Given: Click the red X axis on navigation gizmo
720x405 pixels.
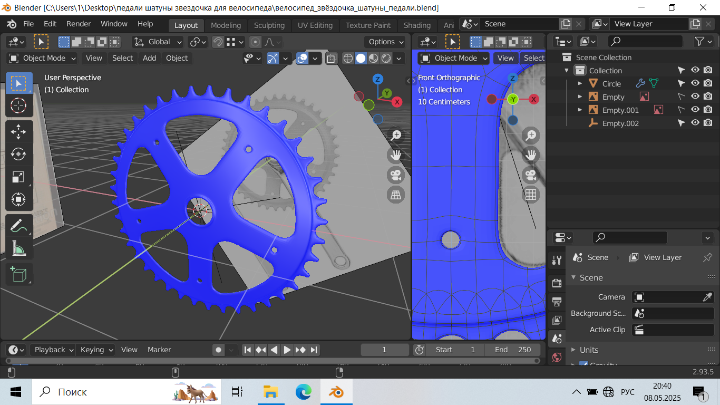Looking at the screenshot, I should [x=397, y=102].
